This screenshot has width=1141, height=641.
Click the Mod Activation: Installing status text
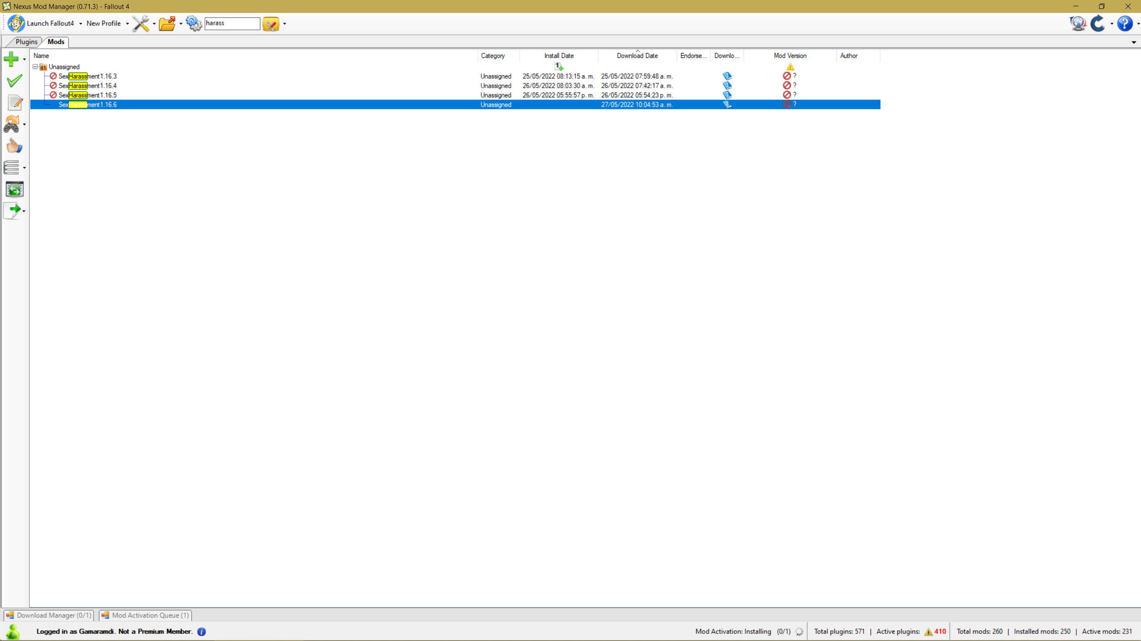(733, 632)
